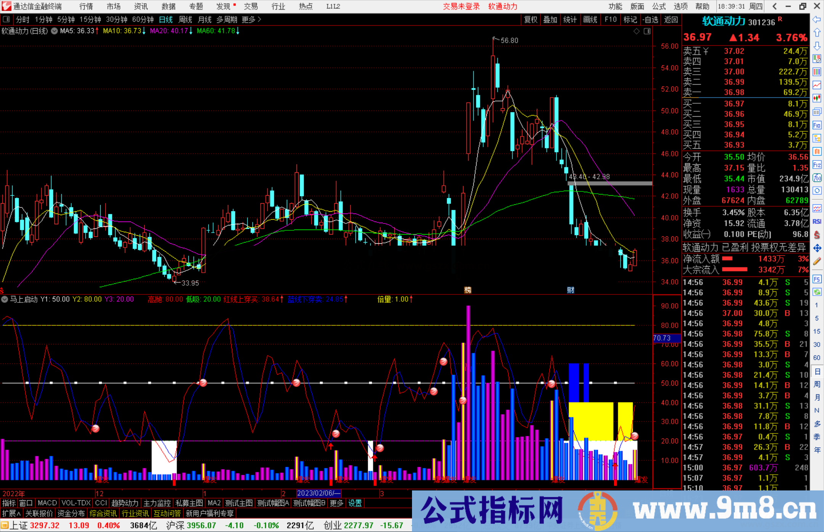Click the 统计 statistics button
Viewport: 824px width, 532px height.
click(570, 20)
